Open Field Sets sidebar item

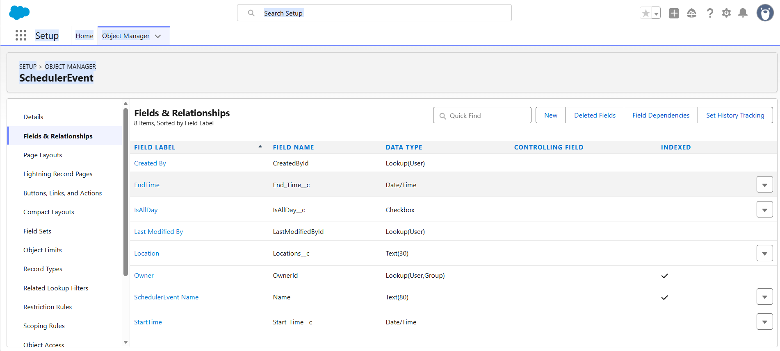click(x=37, y=231)
